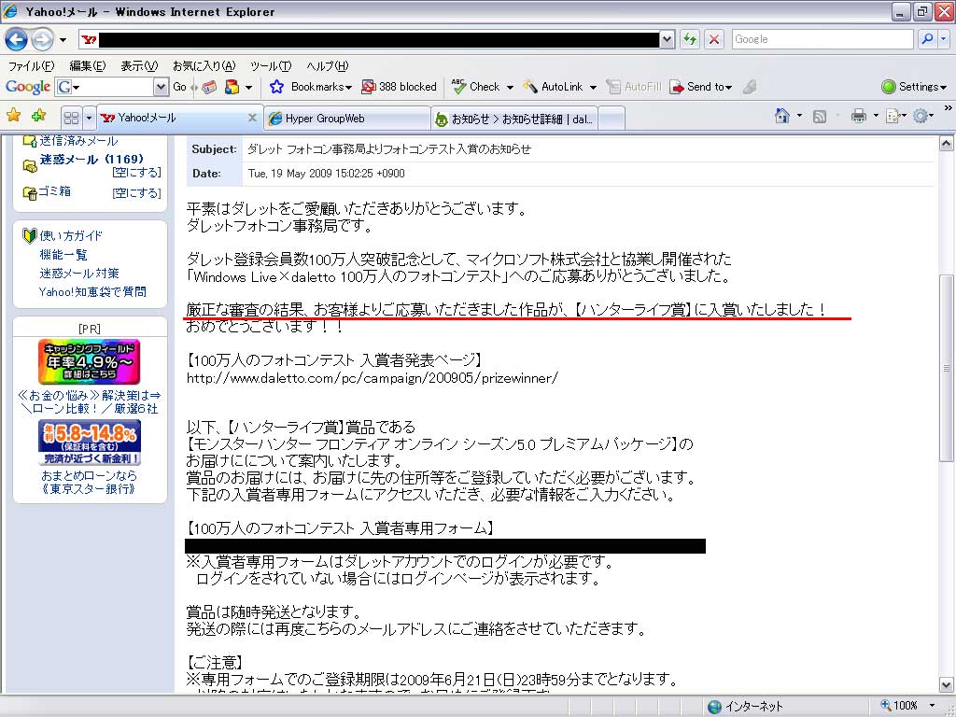Open the tab list dropdown arrow
The height and width of the screenshot is (717, 956).
(x=89, y=118)
